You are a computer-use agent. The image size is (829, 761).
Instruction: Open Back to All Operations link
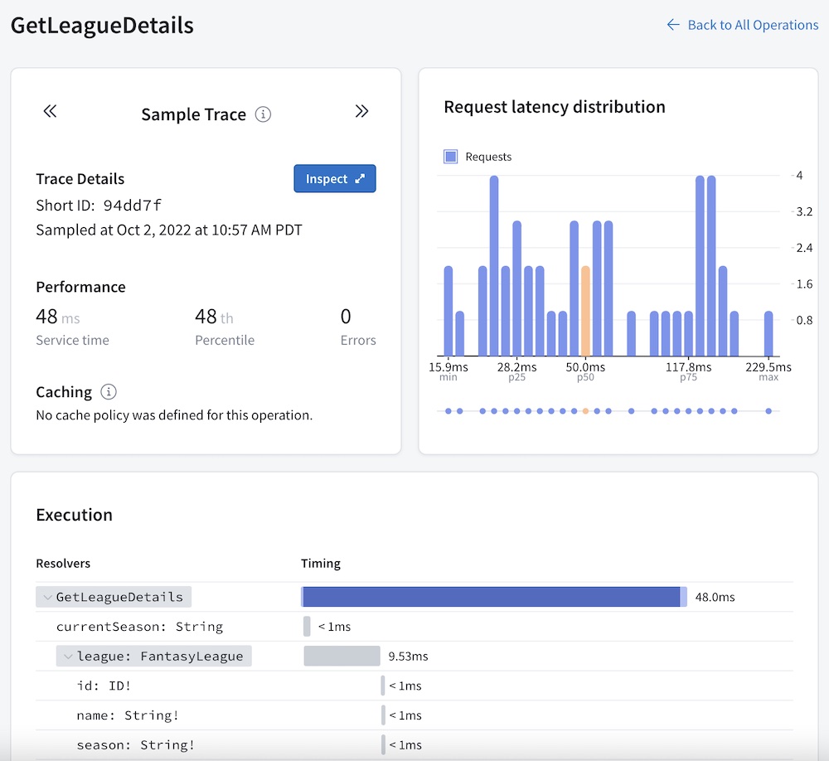click(x=753, y=25)
